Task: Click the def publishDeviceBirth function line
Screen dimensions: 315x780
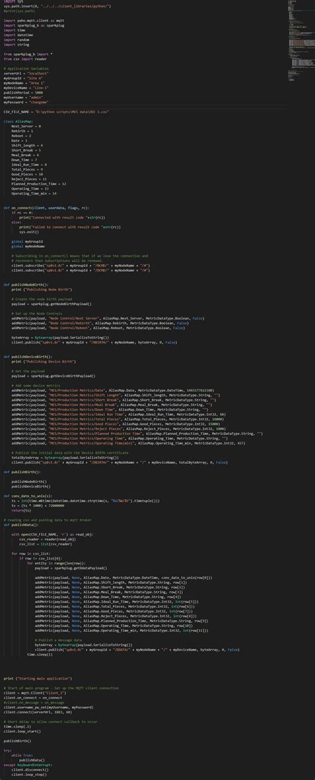Action: (x=28, y=357)
